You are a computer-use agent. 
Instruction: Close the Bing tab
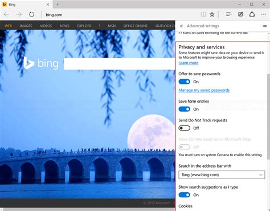48,5
